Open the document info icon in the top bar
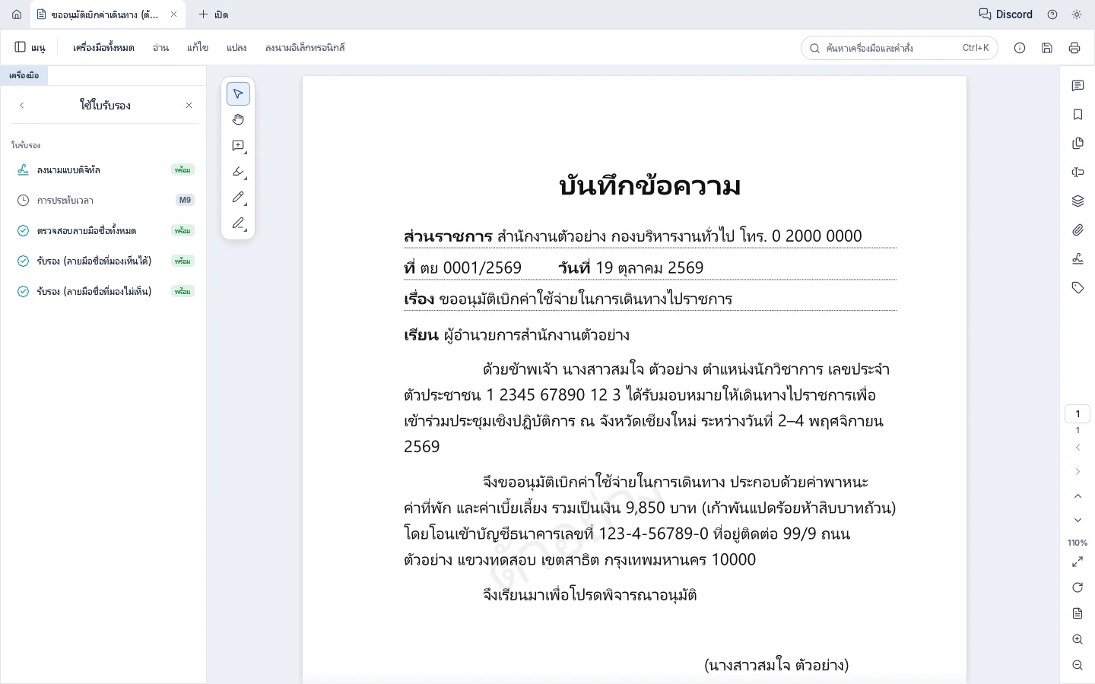Image resolution: width=1095 pixels, height=684 pixels. tap(1020, 48)
